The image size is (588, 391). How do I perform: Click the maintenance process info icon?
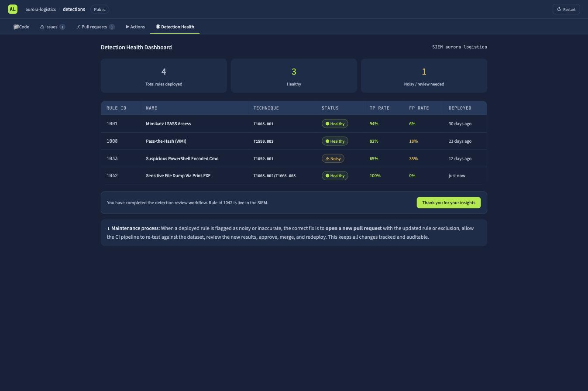click(108, 229)
